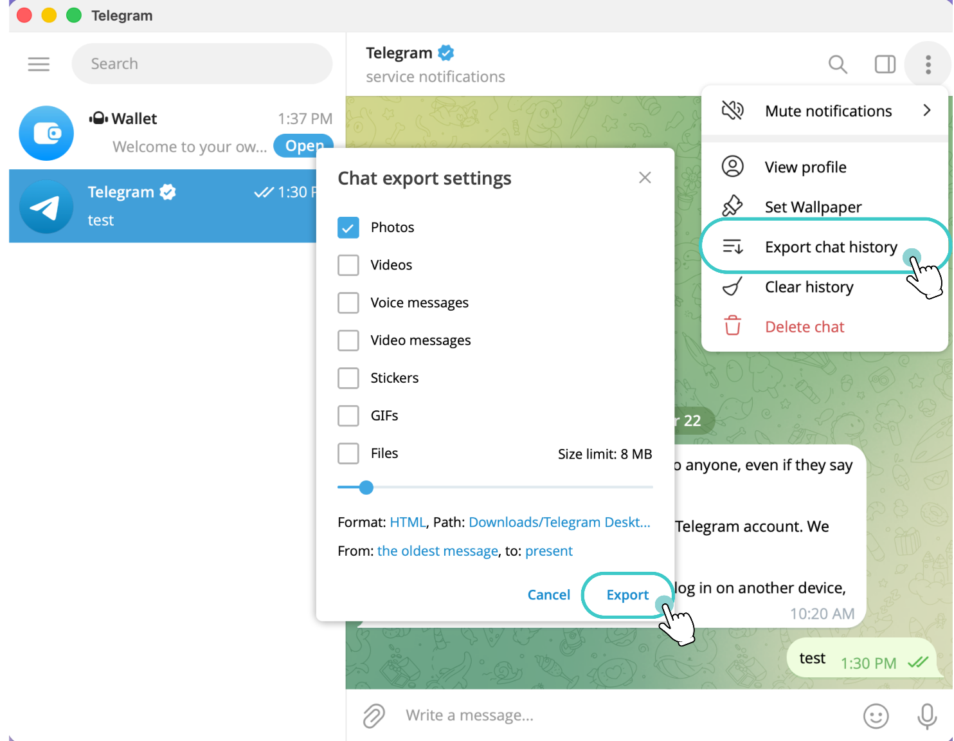Click the muted speaker icon beside Mute notifications
The height and width of the screenshot is (741, 954).
pyautogui.click(x=732, y=111)
